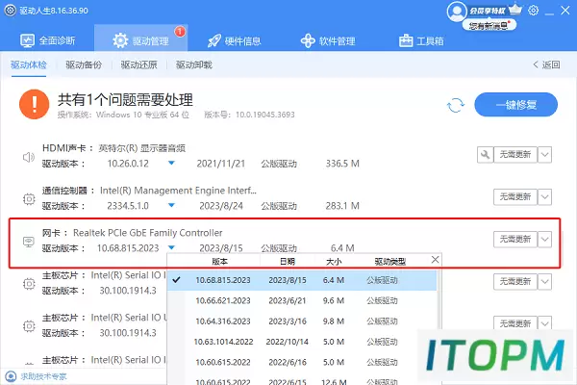Close the driver version dropdown list

pyautogui.click(x=435, y=260)
